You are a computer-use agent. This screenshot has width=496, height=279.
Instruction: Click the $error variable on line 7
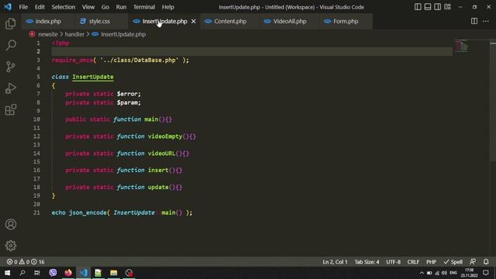[127, 94]
